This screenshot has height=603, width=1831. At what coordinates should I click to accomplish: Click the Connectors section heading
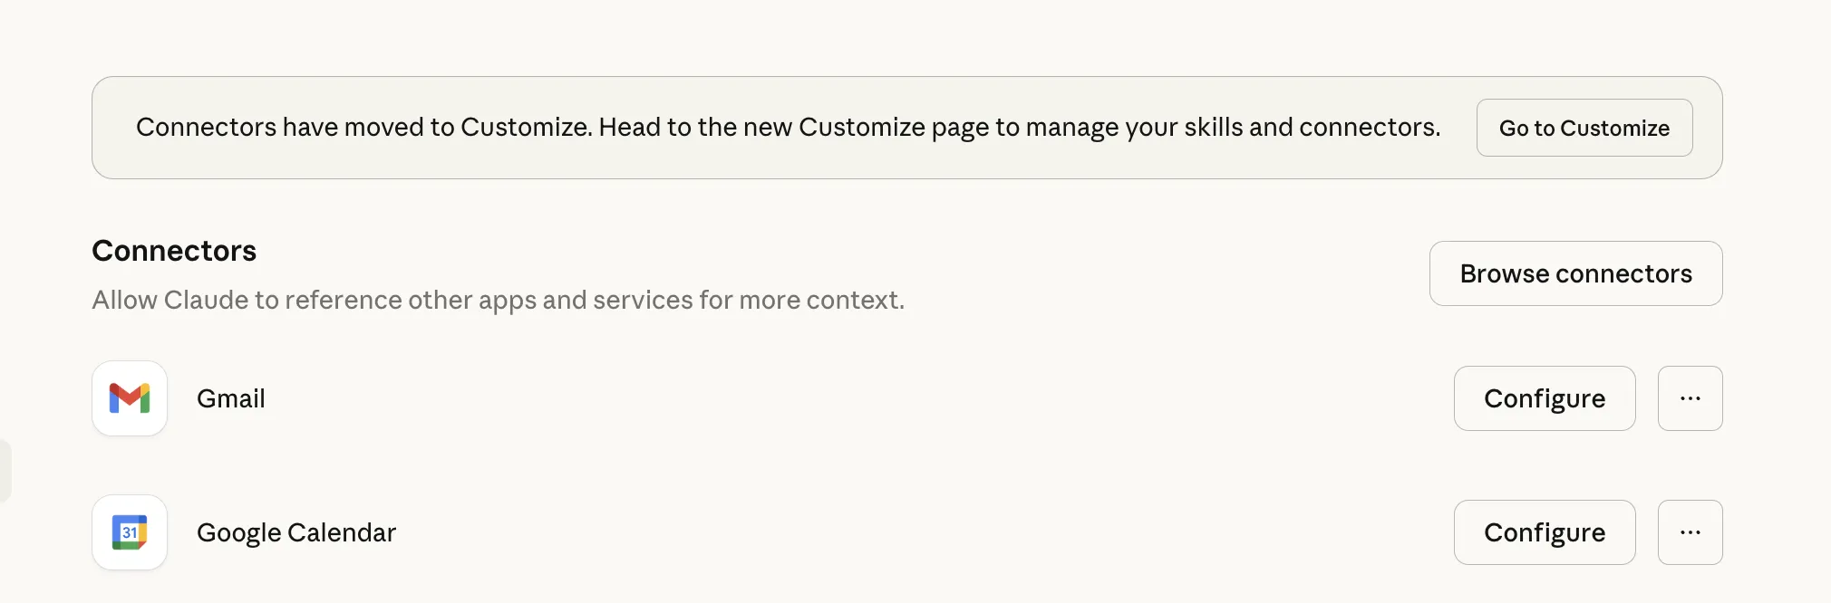[174, 251]
